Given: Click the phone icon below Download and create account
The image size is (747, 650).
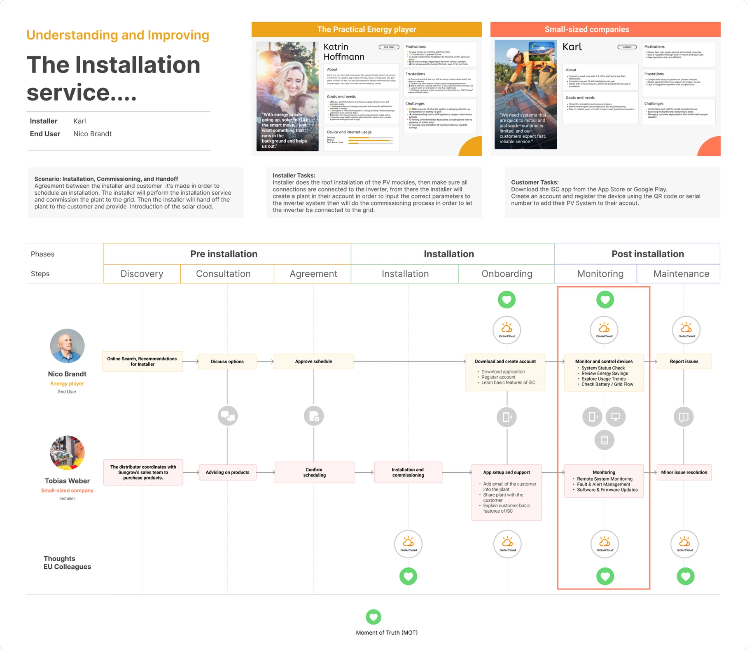Looking at the screenshot, I should [507, 417].
